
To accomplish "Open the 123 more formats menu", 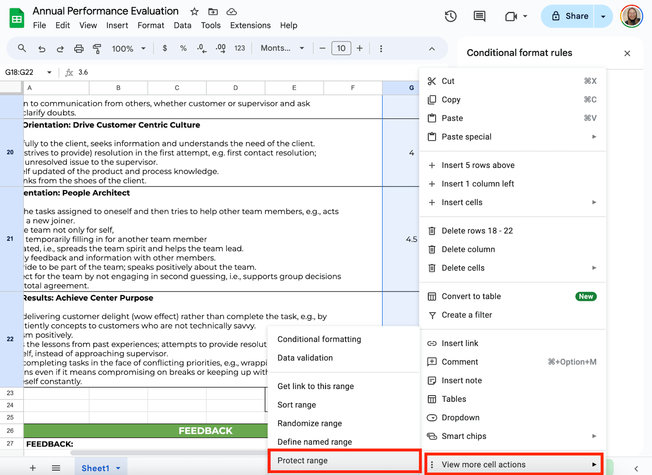I will (x=240, y=48).
